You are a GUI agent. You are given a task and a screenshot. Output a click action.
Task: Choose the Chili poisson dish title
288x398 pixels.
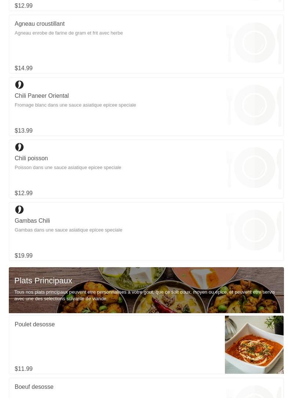[31, 158]
